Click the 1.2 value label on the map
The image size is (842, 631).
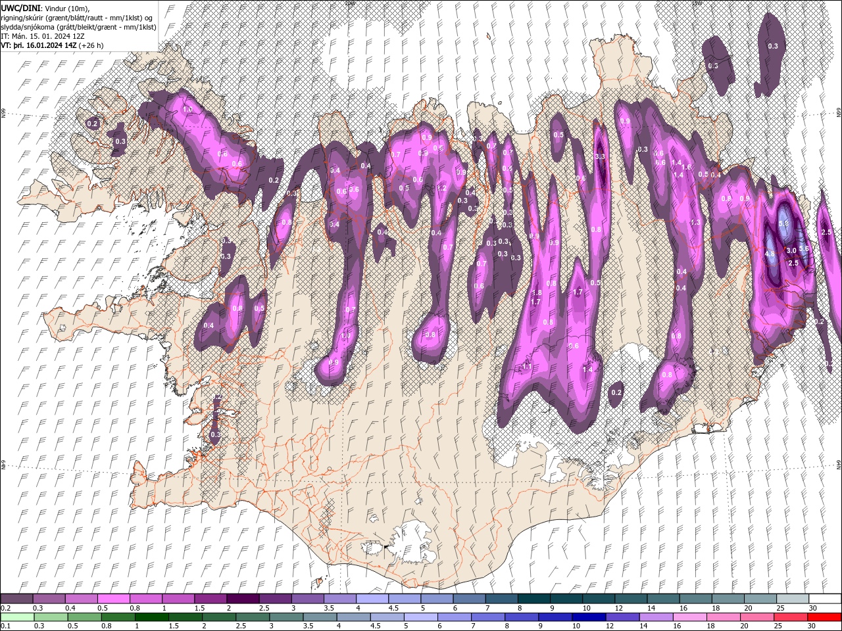pos(442,189)
